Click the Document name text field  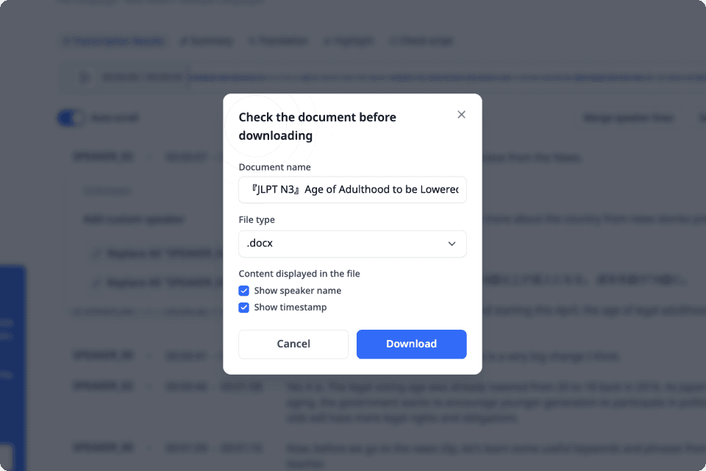[352, 189]
